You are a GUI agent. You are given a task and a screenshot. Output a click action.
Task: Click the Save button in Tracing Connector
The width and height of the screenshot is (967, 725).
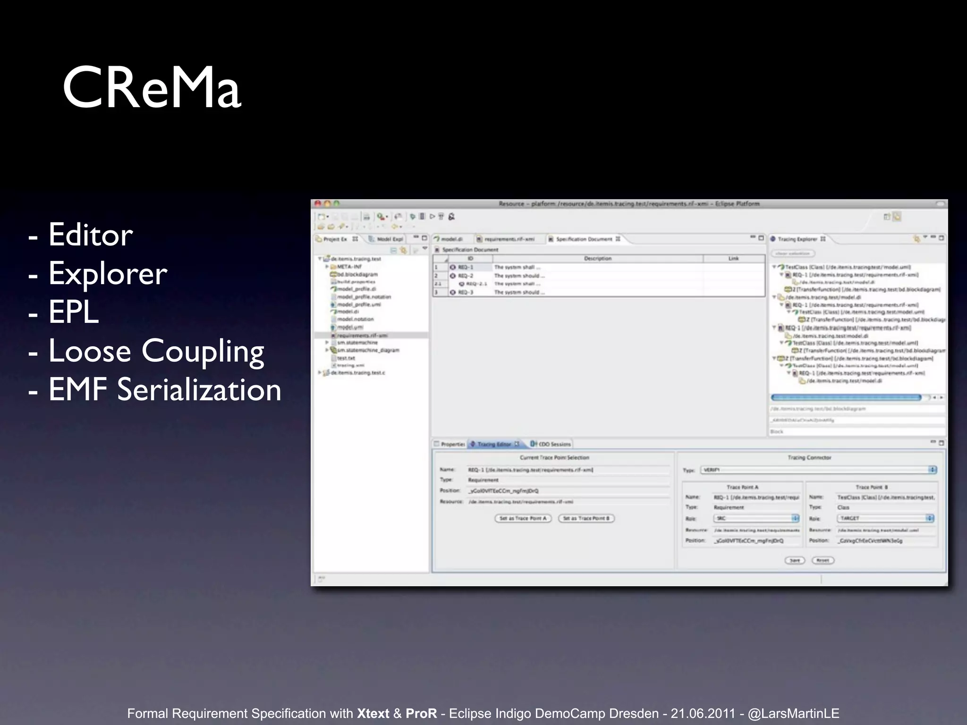pyautogui.click(x=795, y=560)
